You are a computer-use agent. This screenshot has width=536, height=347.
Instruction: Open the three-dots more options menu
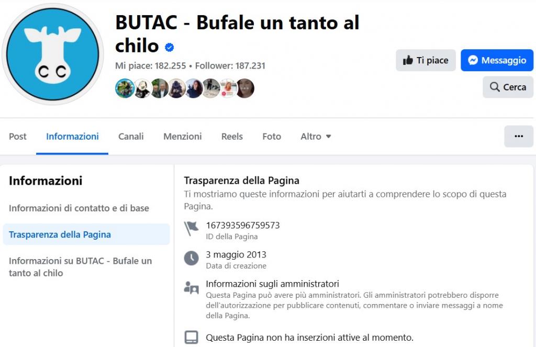(x=518, y=136)
